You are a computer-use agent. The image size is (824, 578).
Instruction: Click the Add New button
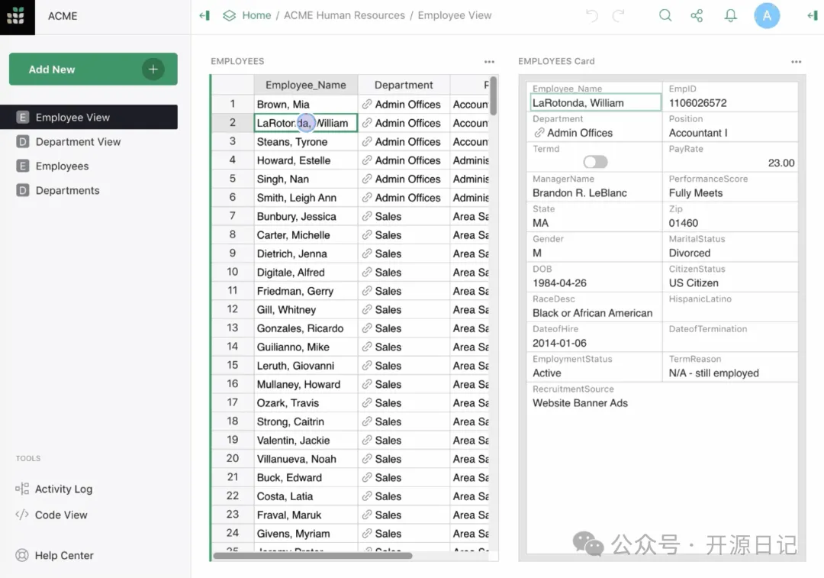[93, 69]
